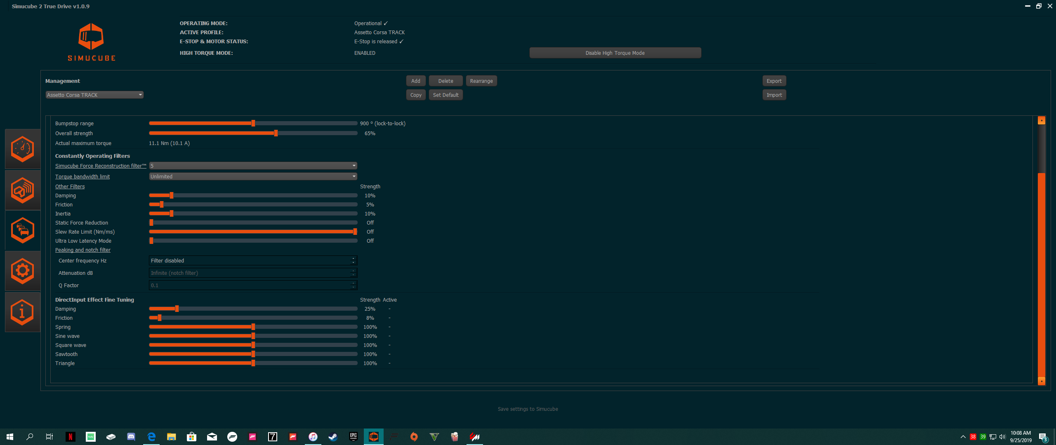Open the volume tray icon

pyautogui.click(x=1002, y=437)
